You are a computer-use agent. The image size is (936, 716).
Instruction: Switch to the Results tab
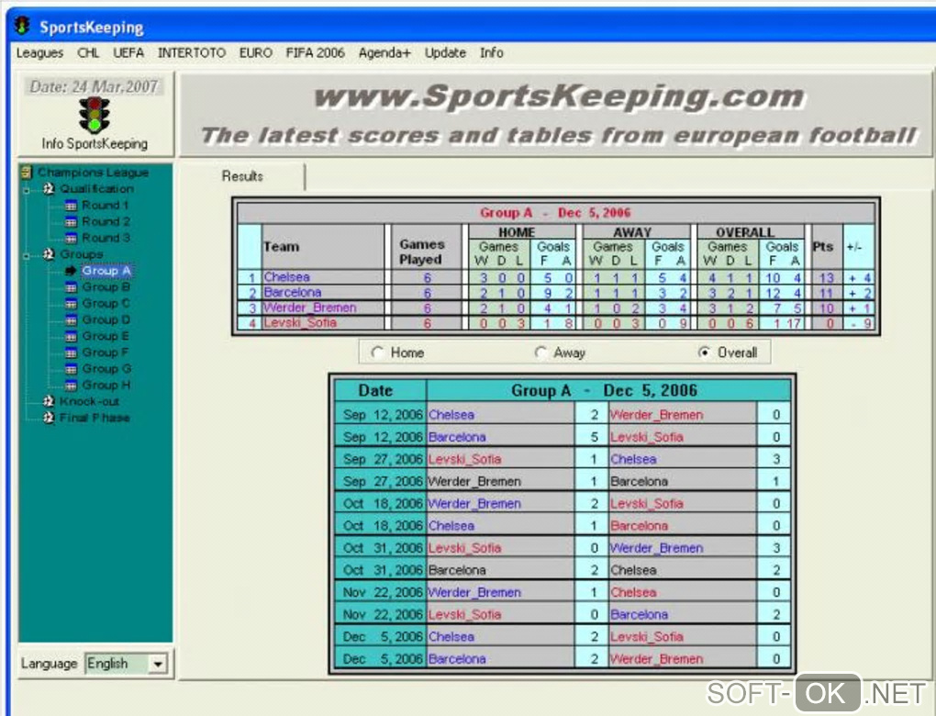pos(242,176)
